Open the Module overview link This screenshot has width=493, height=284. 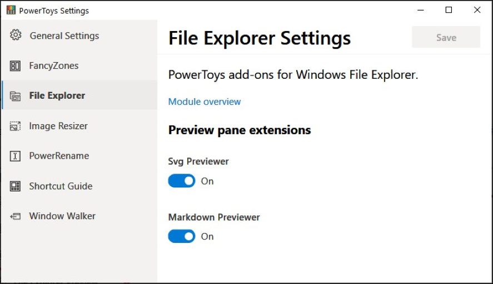(x=205, y=102)
